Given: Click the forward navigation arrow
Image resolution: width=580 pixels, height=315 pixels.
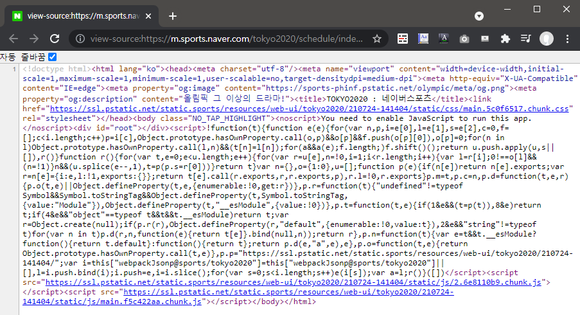Looking at the screenshot, I should (x=34, y=39).
